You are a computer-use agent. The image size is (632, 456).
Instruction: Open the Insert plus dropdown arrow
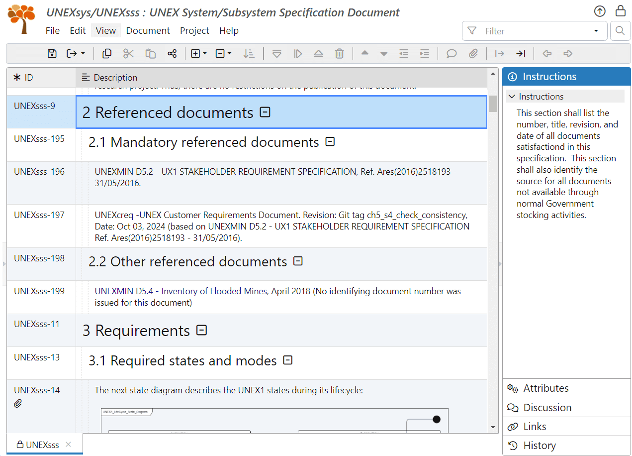(205, 54)
